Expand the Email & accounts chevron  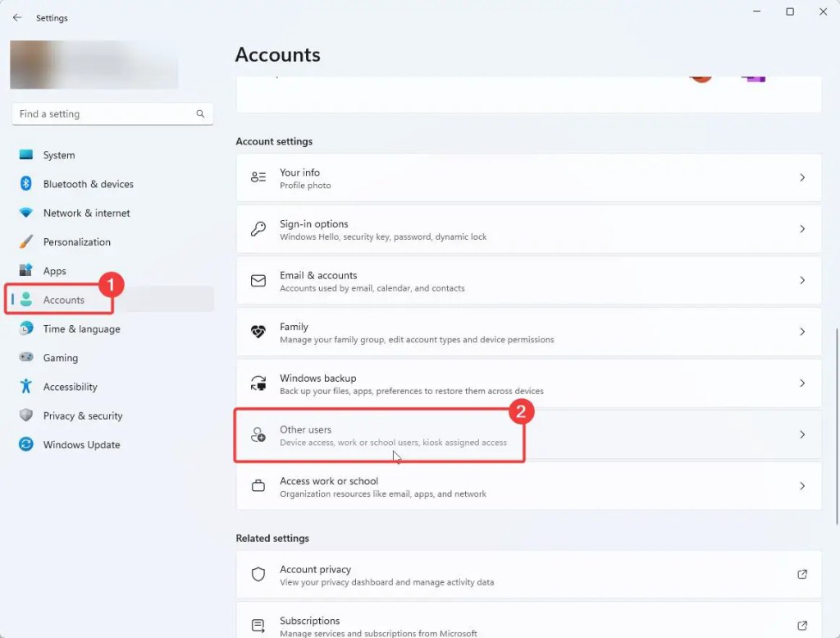(x=802, y=280)
